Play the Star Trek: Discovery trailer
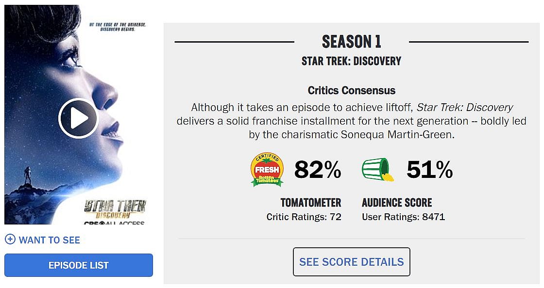 coord(78,118)
